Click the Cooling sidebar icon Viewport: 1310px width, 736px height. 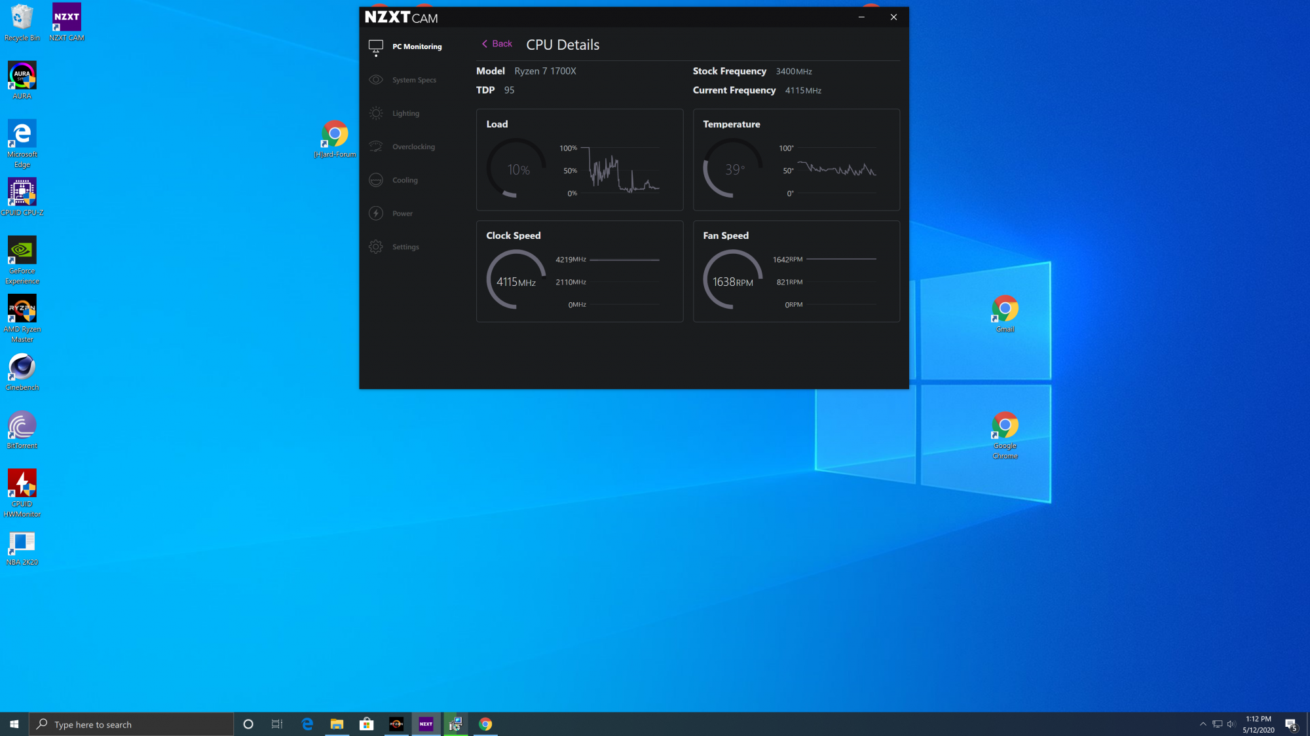click(x=376, y=180)
